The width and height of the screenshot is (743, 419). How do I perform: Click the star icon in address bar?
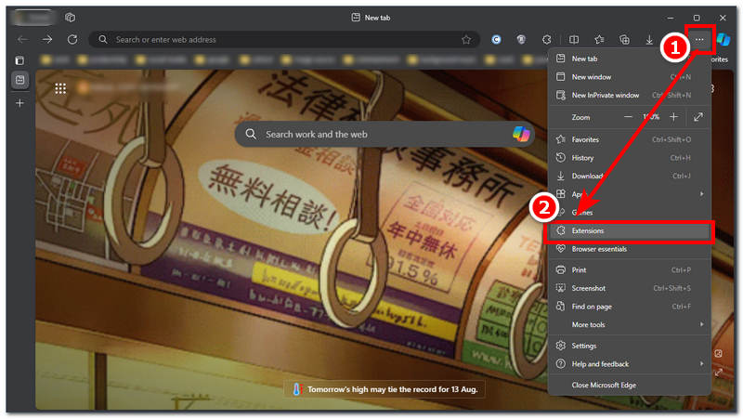[x=466, y=40]
